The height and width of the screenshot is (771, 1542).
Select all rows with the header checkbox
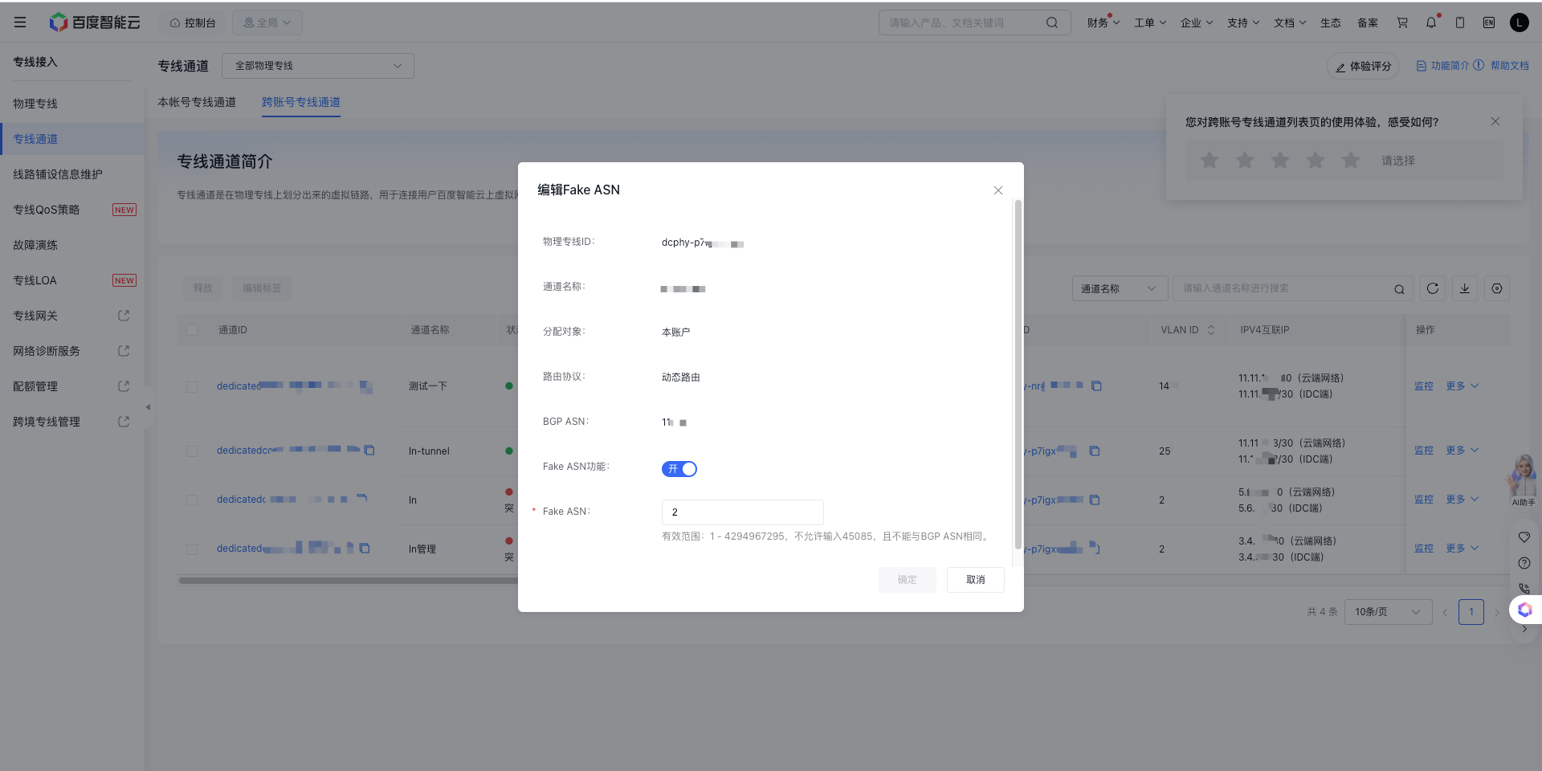tap(192, 330)
